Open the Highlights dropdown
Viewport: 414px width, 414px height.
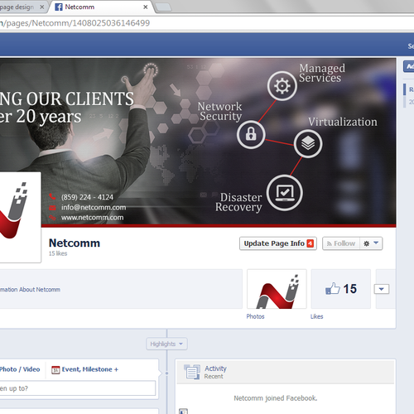pyautogui.click(x=166, y=344)
